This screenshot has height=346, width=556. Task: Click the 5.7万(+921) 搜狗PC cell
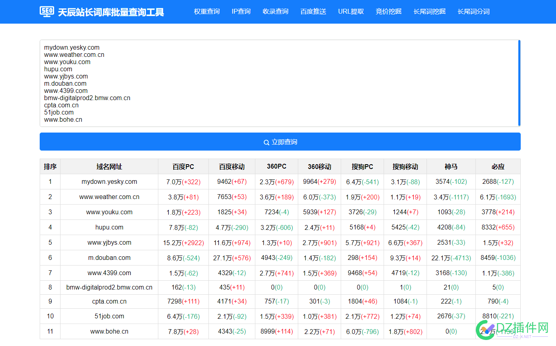click(x=362, y=243)
